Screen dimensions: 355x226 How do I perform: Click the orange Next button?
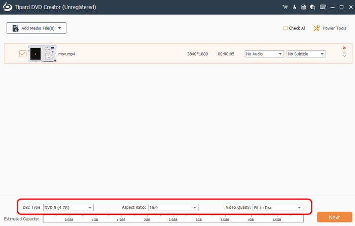click(334, 217)
